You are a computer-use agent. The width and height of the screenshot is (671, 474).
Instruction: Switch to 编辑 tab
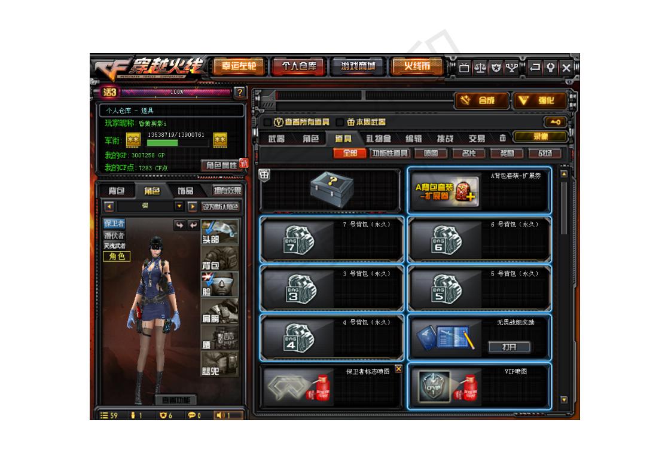click(413, 138)
